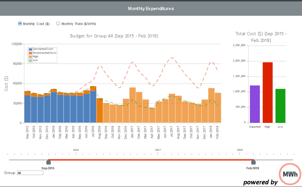
Task: Hide the High series via its legend swatch
Action: tap(30, 57)
